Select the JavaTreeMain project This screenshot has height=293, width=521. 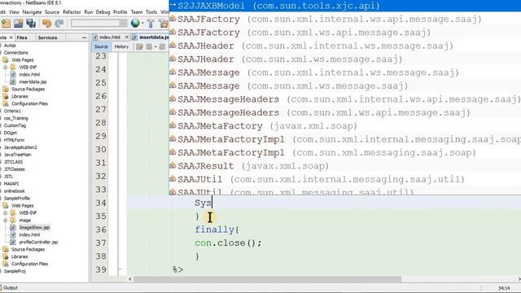pyautogui.click(x=17, y=155)
